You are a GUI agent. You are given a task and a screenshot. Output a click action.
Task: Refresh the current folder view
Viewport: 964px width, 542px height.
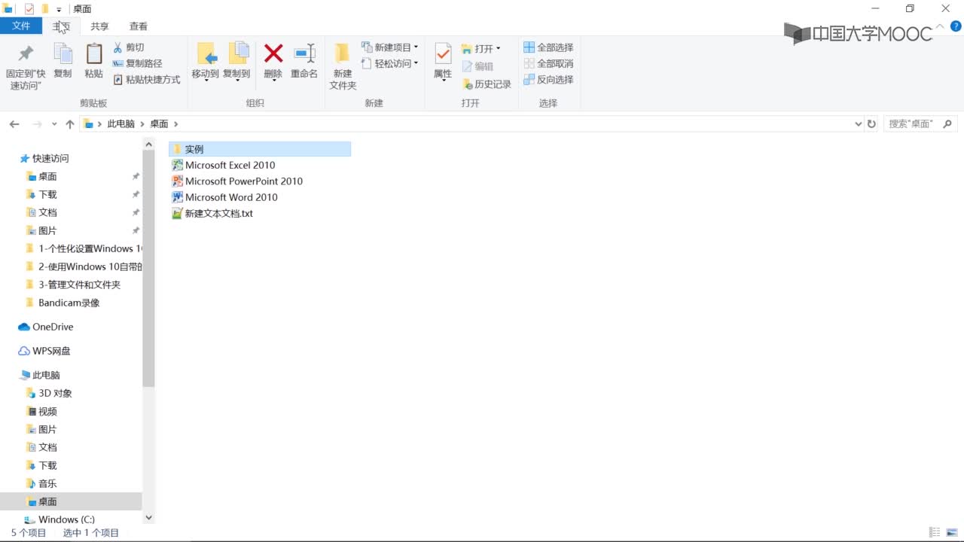[872, 123]
